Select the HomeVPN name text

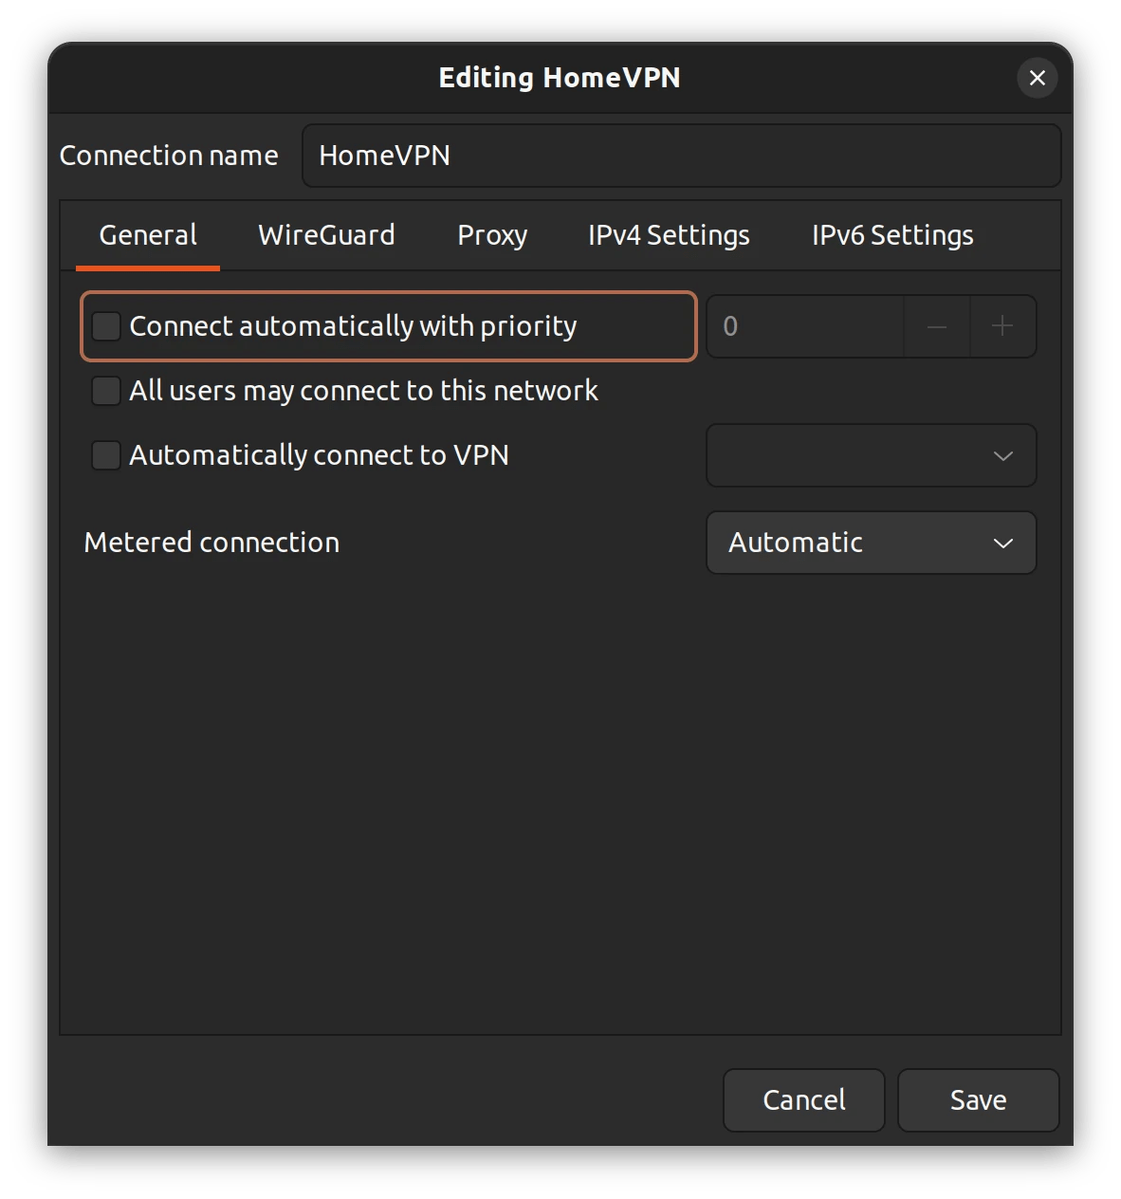click(384, 156)
